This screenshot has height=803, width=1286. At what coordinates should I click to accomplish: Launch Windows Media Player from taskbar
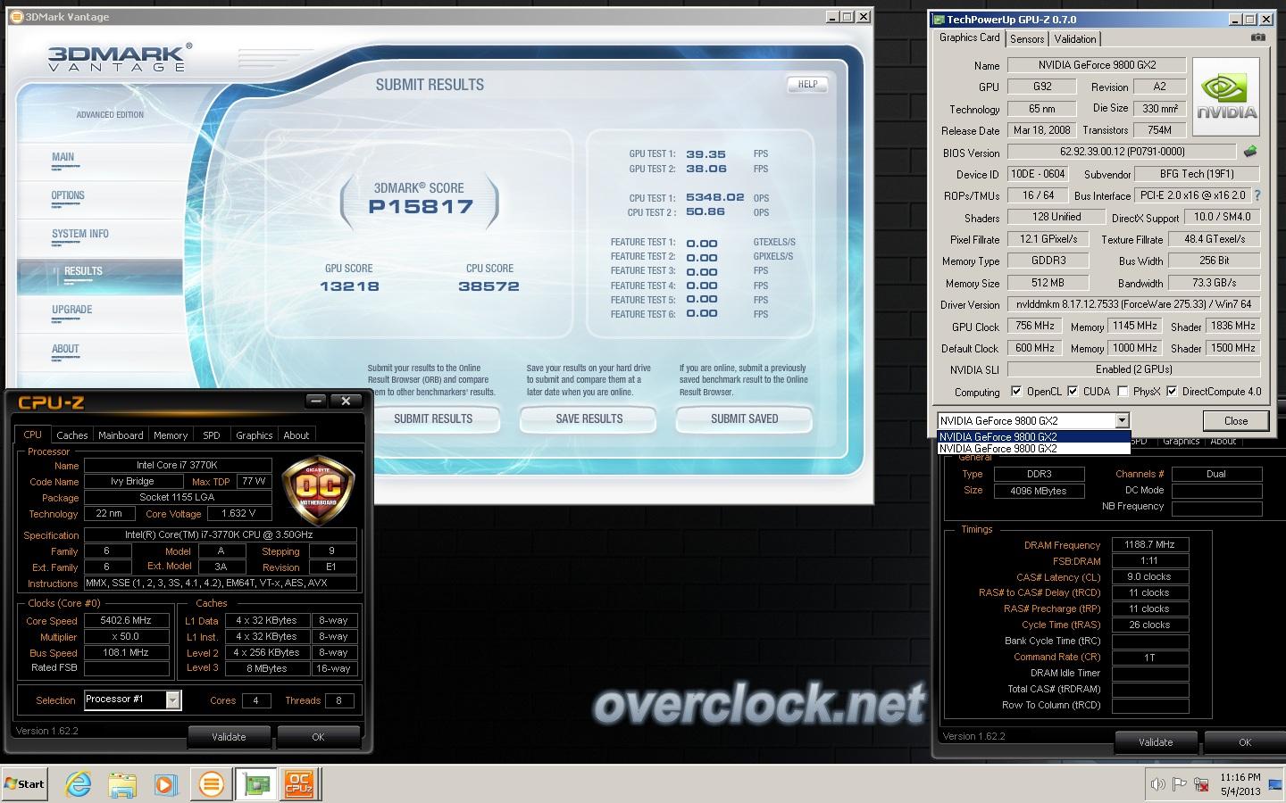pos(165,784)
